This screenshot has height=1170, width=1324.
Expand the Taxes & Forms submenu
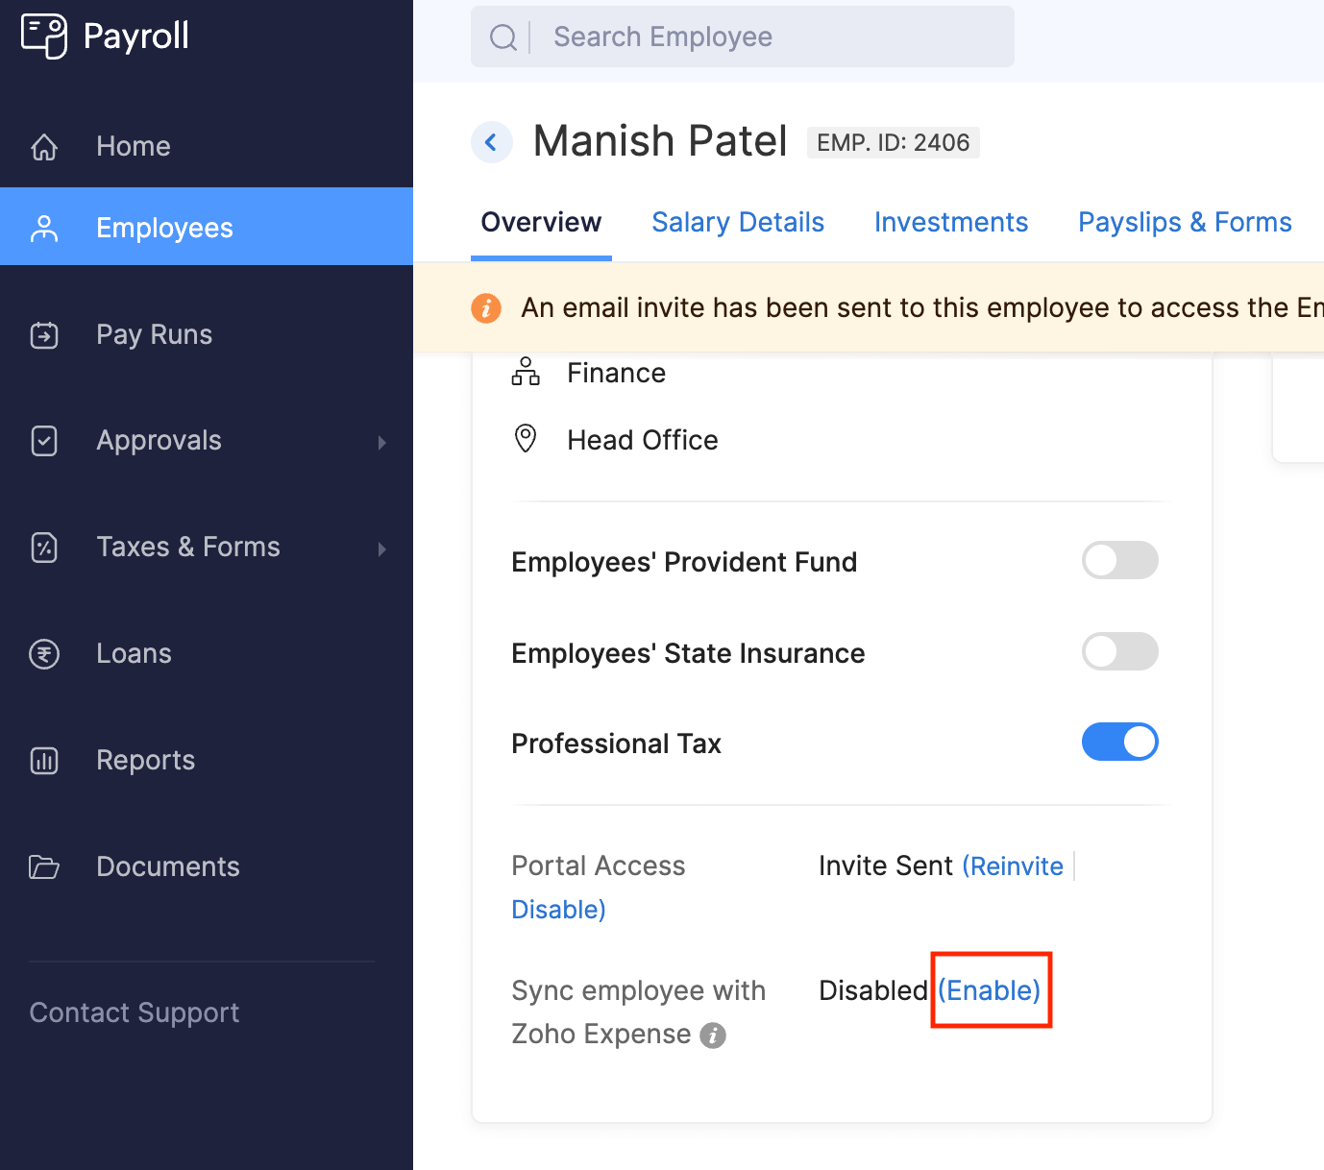(x=382, y=548)
